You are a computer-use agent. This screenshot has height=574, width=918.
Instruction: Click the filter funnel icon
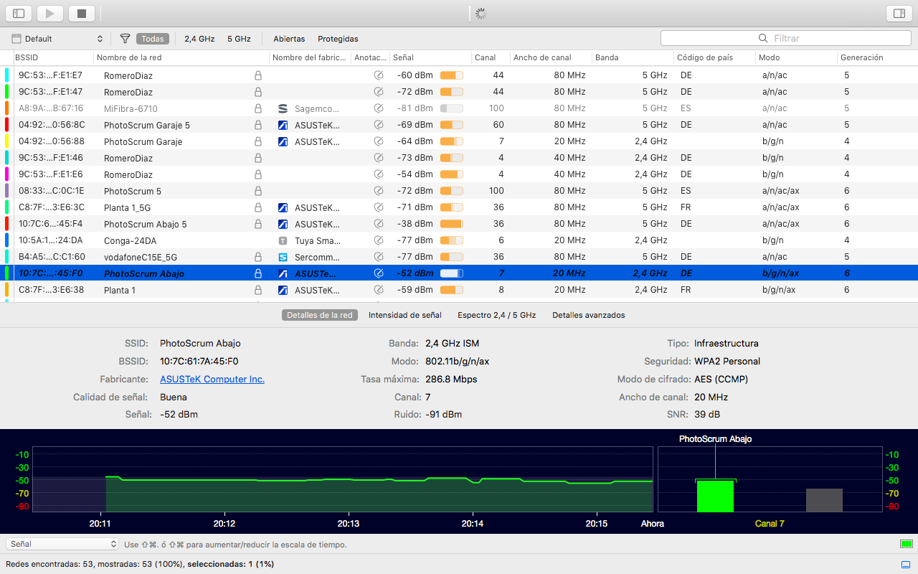coord(125,39)
